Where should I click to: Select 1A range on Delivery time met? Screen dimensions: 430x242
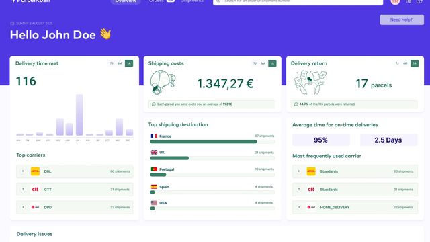[129, 63]
